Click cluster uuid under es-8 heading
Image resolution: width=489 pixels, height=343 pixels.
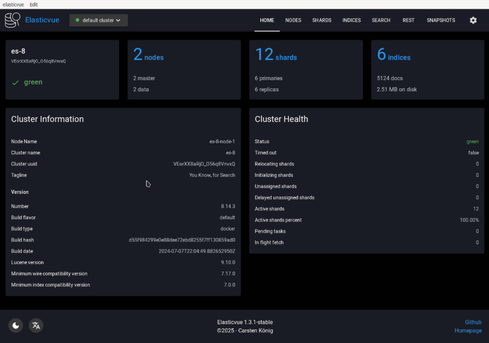[x=38, y=61]
